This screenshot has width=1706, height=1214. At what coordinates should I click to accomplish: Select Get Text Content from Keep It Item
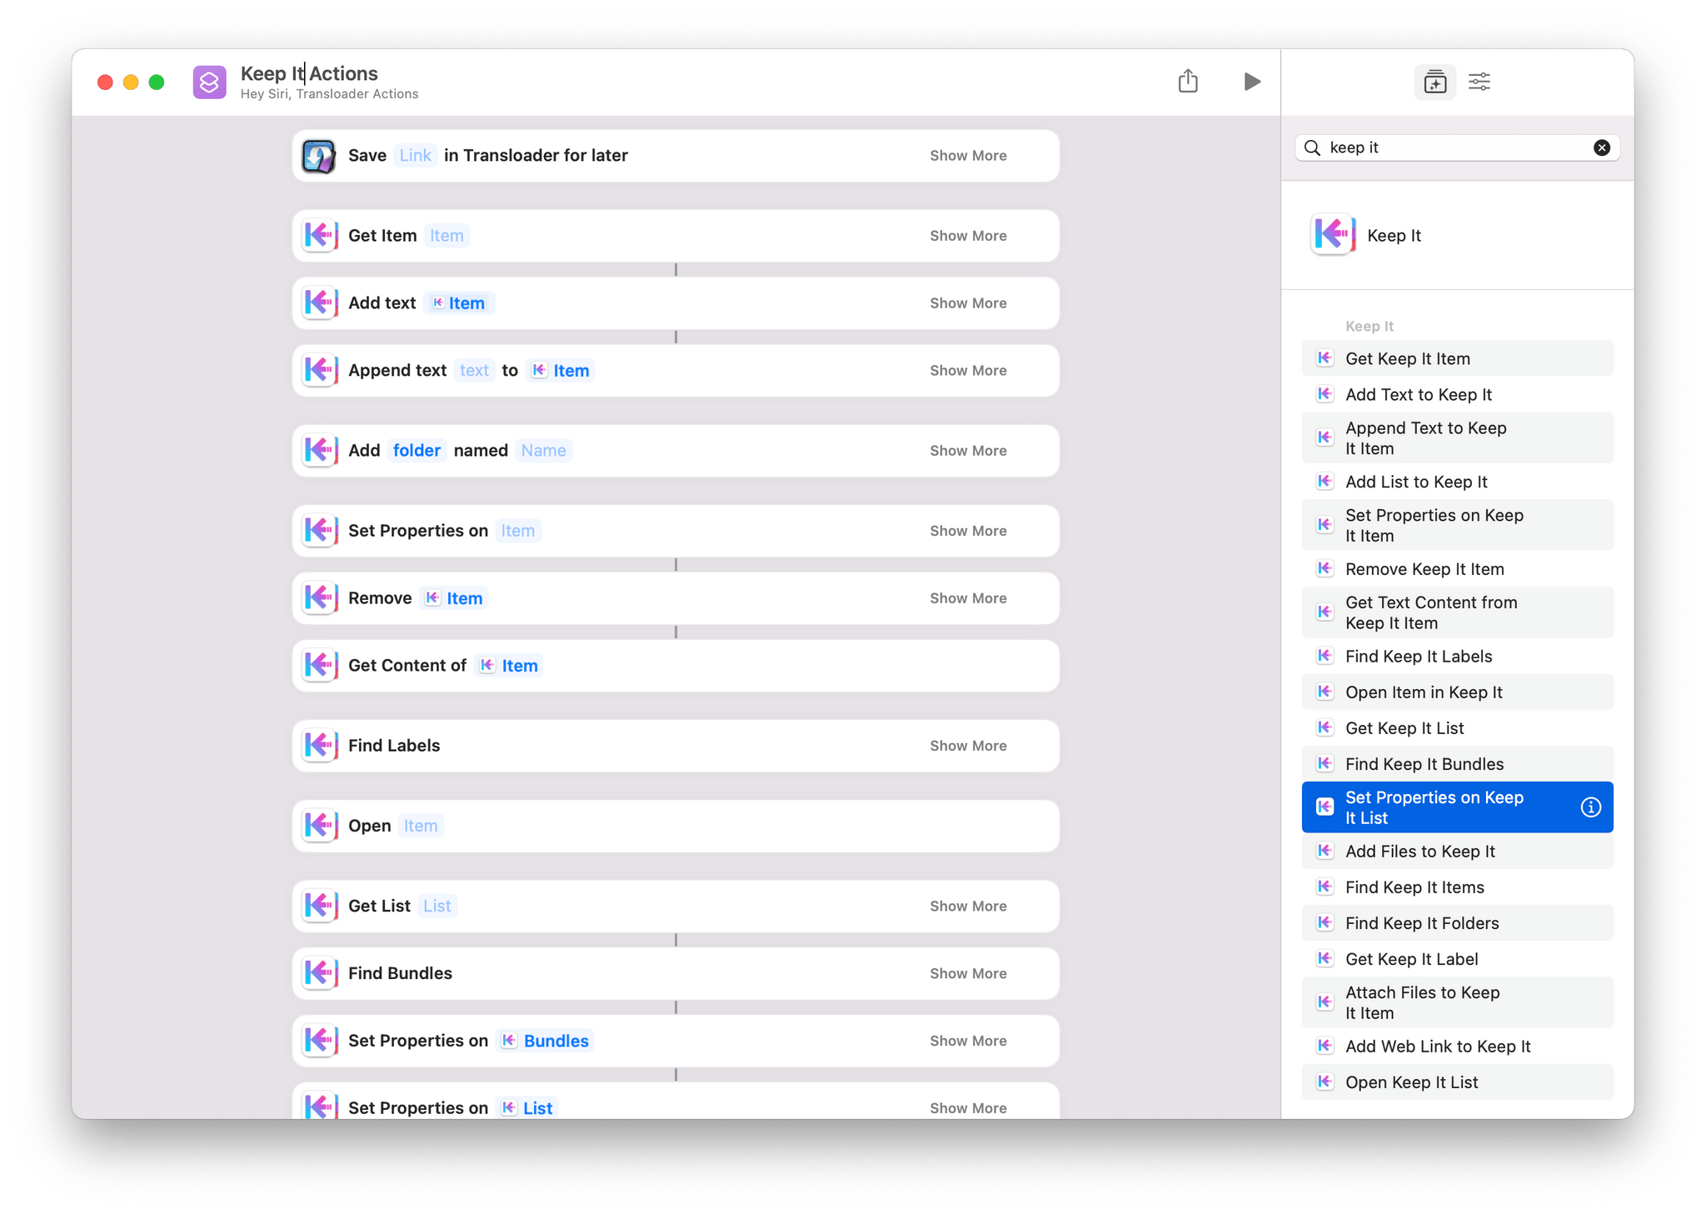tap(1457, 613)
